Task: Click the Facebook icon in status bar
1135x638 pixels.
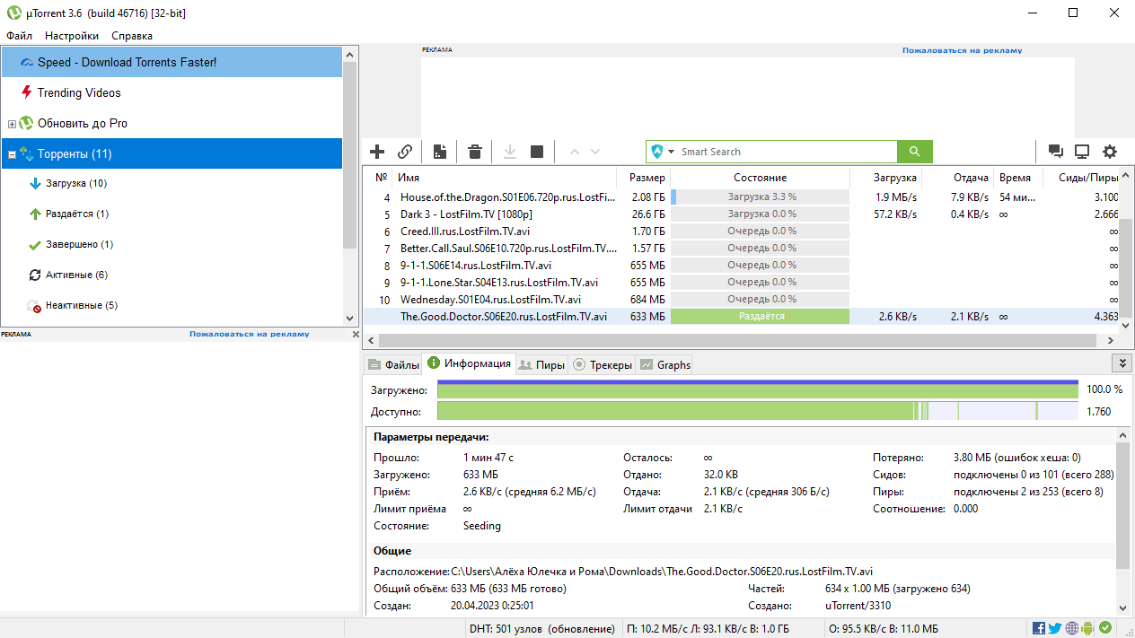Action: [1039, 628]
